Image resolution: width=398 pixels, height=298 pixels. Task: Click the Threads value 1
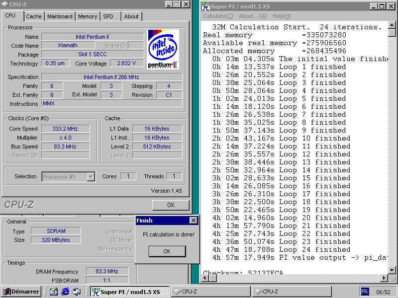click(x=174, y=176)
